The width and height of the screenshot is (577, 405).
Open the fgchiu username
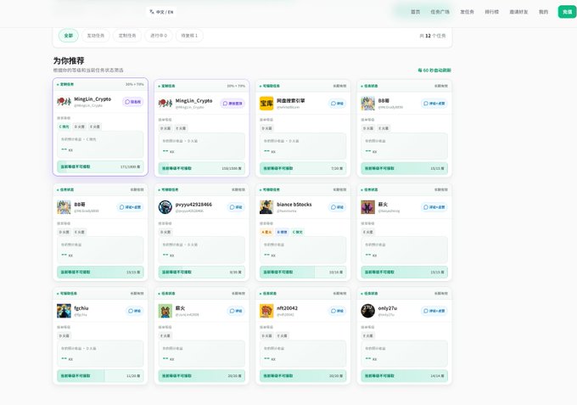click(81, 308)
